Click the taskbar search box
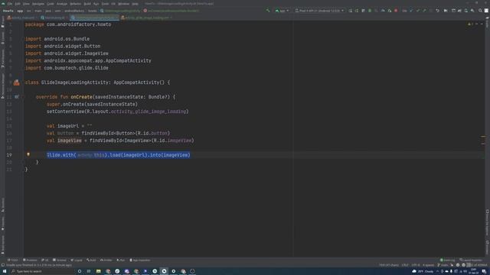Screen dimensions: 490x275 coord(42,271)
